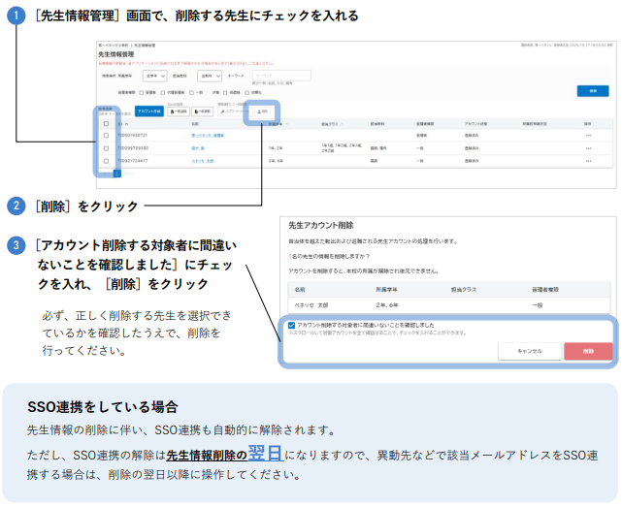Viewport: 622px width, 507px height.
Task: Click the blue アカウント作成 button
Action: coord(149,111)
